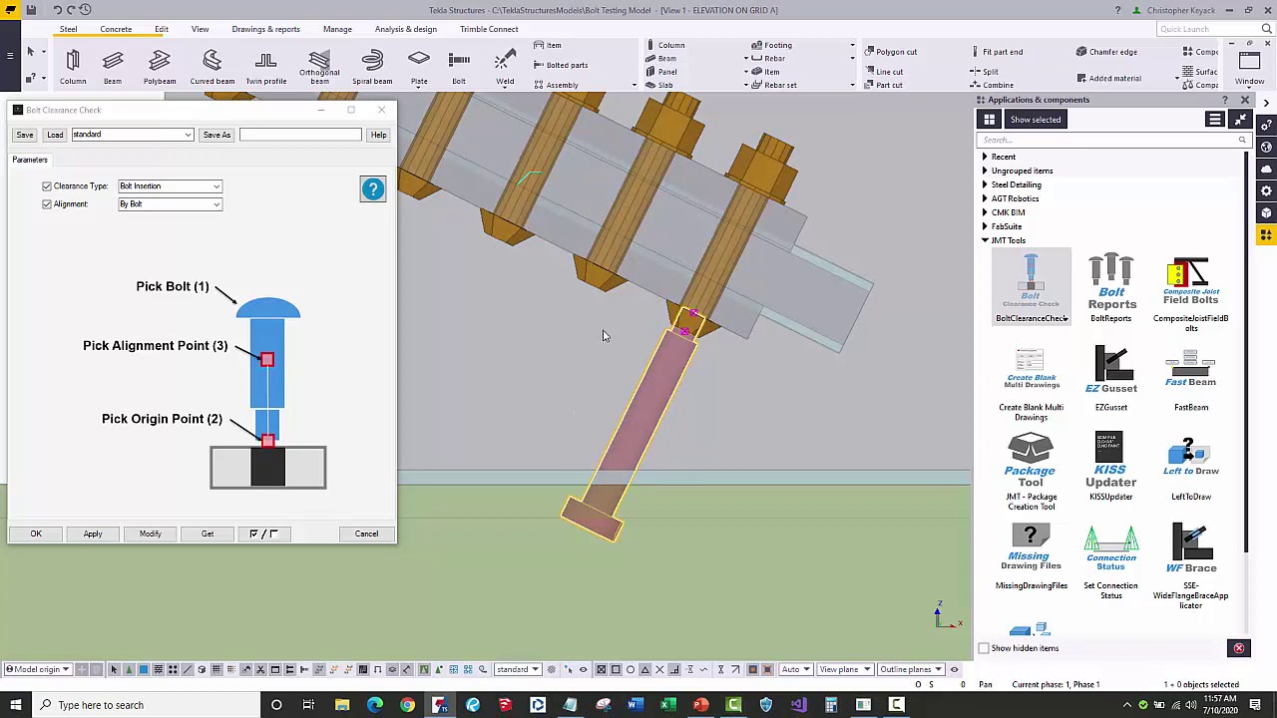Open File Explorer from the taskbar

(x=342, y=705)
